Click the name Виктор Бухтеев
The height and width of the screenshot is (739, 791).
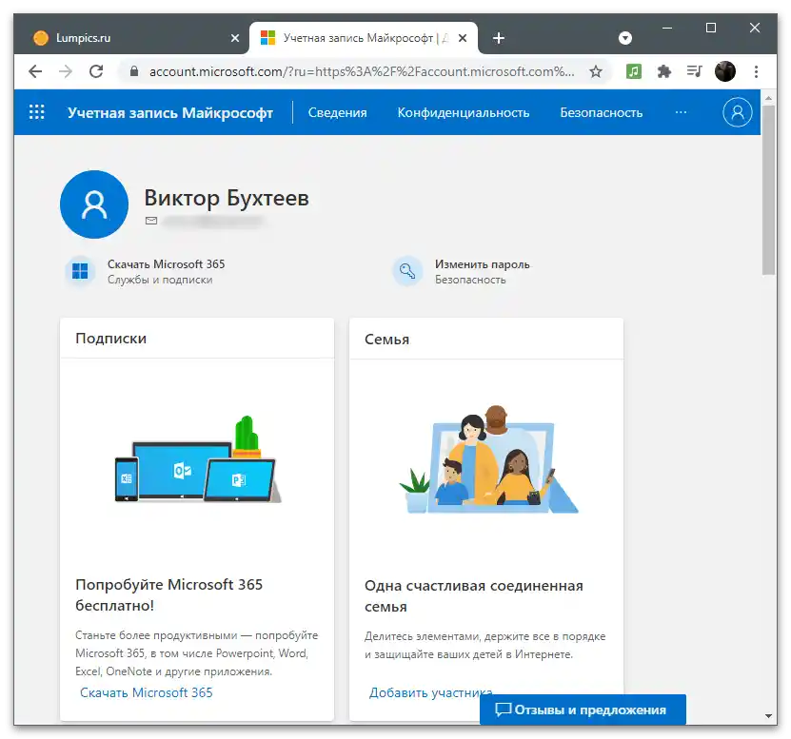[x=227, y=198]
